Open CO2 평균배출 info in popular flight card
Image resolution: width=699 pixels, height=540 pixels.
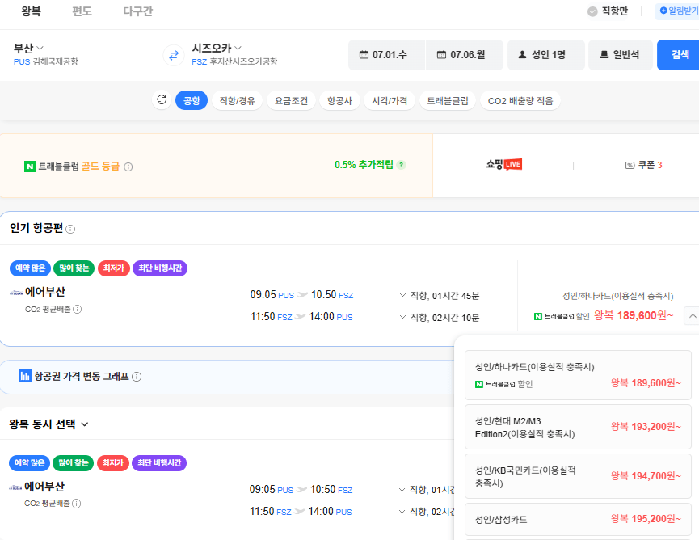click(x=77, y=309)
